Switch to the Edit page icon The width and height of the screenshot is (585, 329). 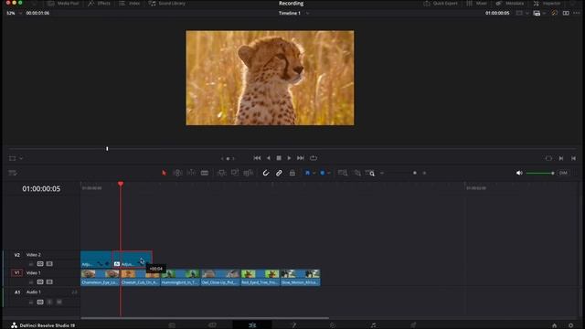click(252, 325)
